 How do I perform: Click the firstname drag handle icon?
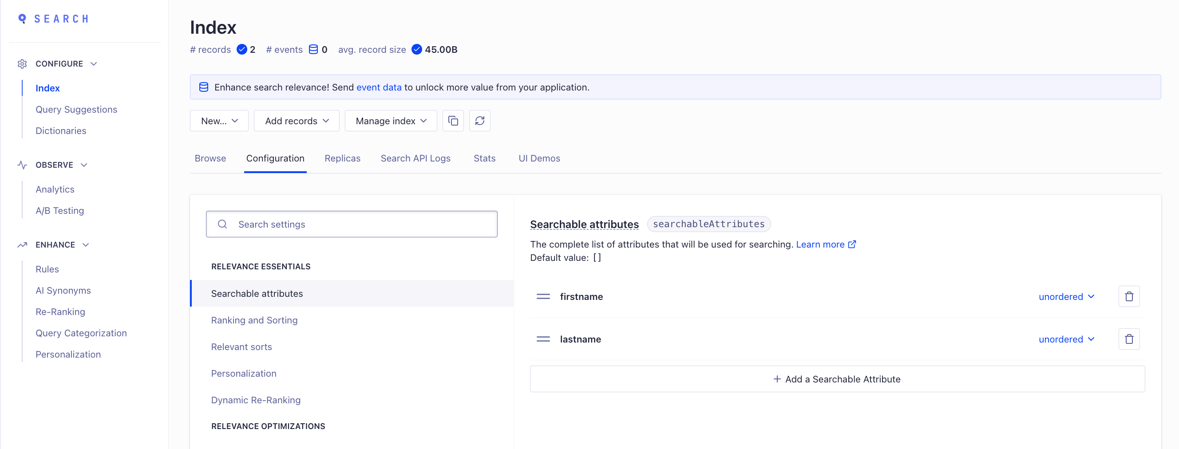(x=543, y=296)
